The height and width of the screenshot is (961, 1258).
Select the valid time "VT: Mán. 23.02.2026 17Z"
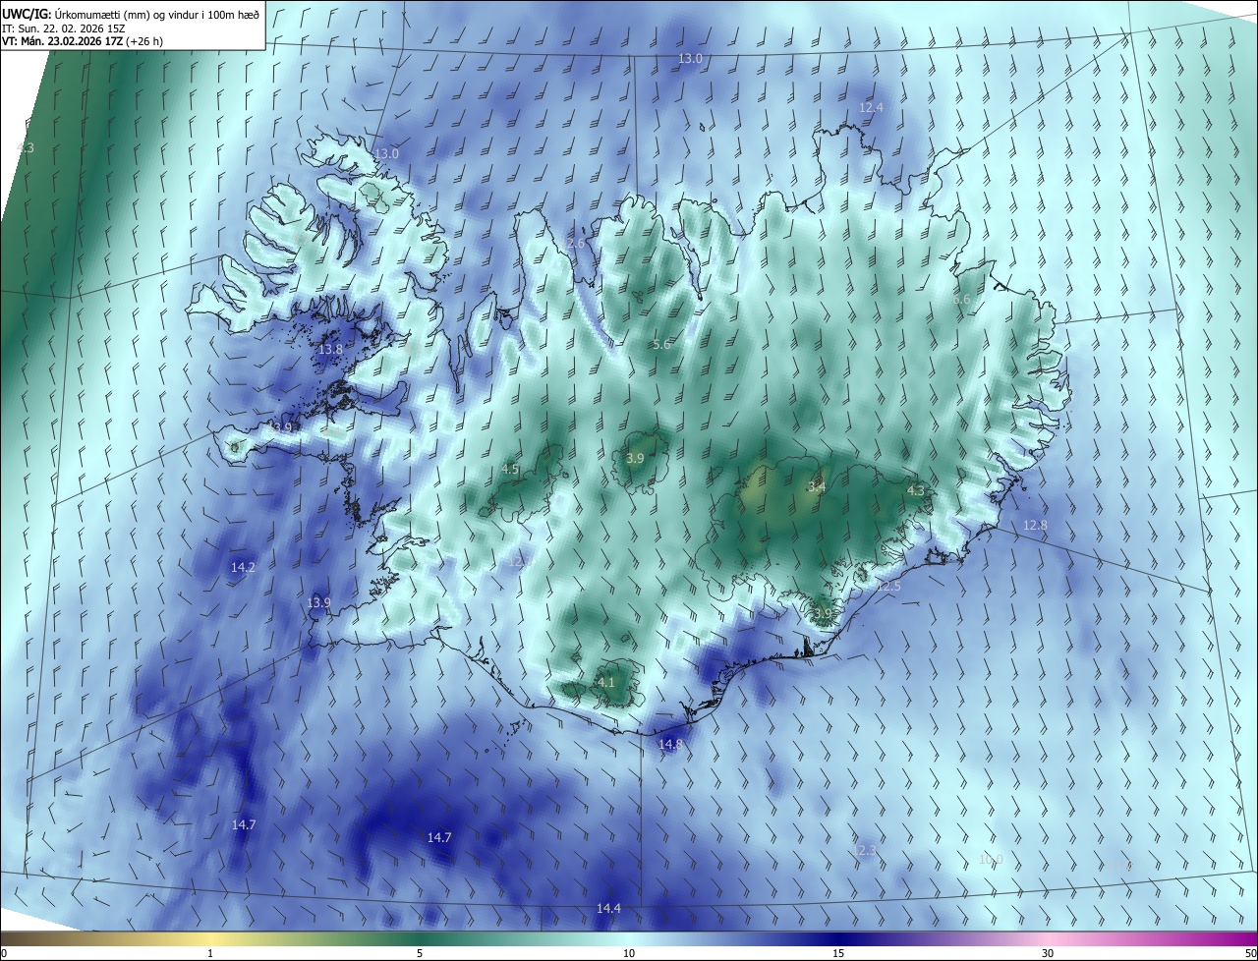[61, 42]
